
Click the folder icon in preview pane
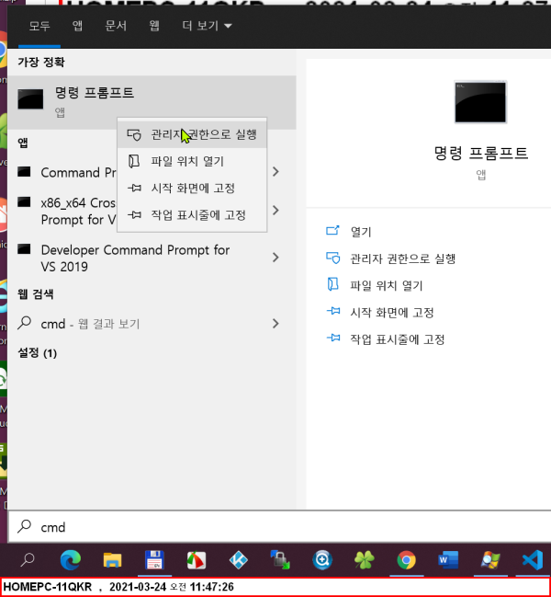coord(332,284)
